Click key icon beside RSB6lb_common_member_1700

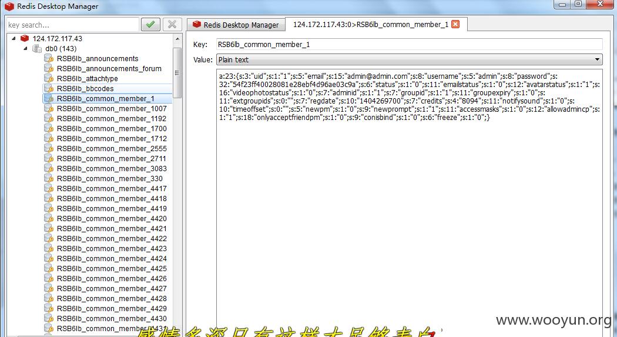[49, 129]
